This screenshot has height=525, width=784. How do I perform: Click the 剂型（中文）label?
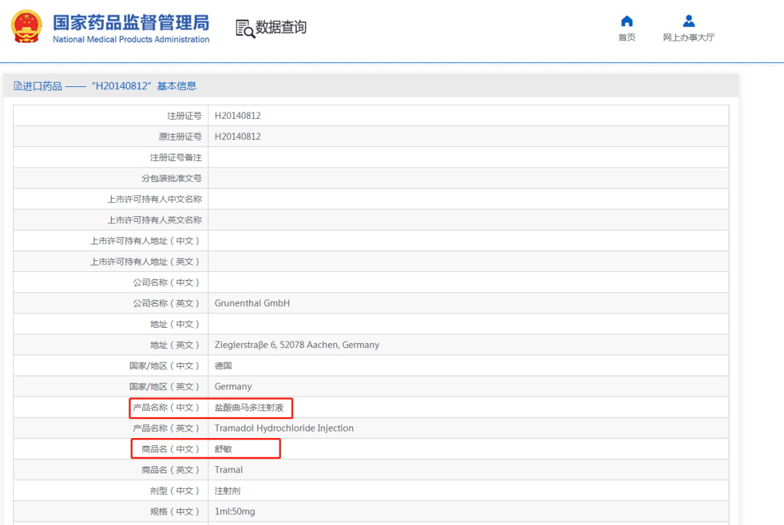point(176,491)
